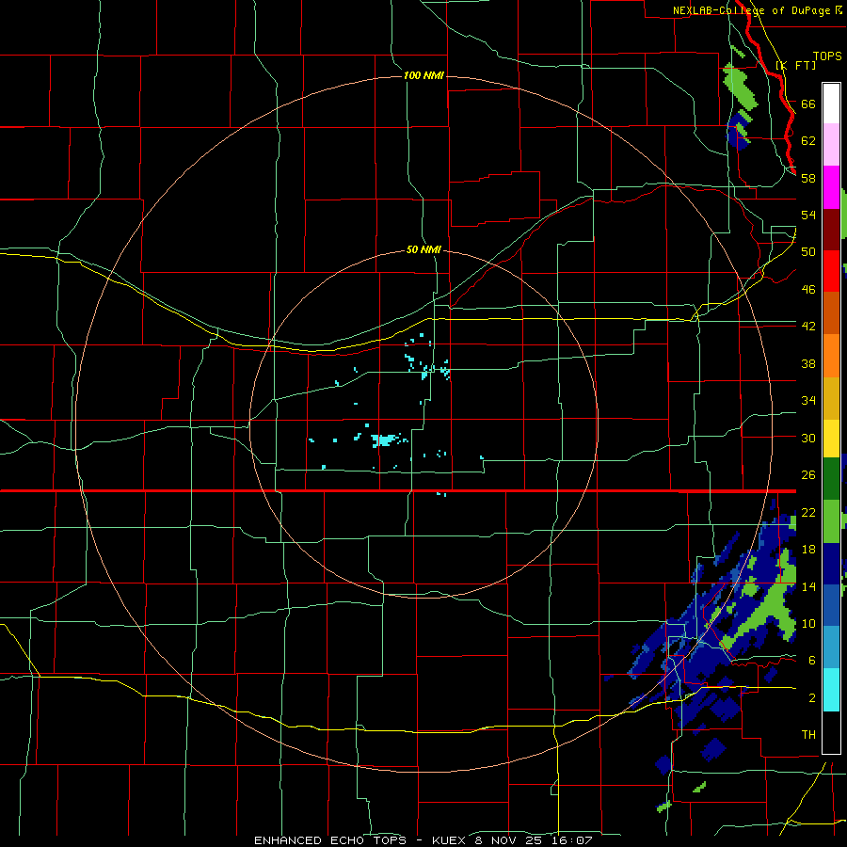Click largest cyan echo cluster inside 50 NMI ring
This screenshot has height=847, width=847.
tap(386, 439)
